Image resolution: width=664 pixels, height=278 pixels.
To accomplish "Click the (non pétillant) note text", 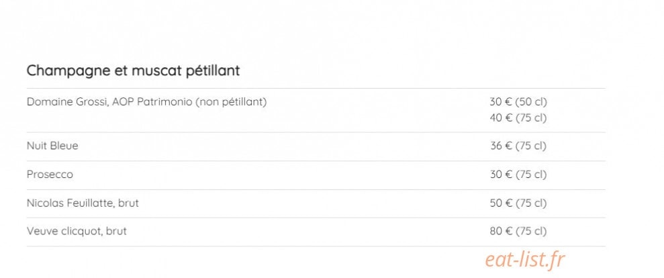I will [231, 103].
